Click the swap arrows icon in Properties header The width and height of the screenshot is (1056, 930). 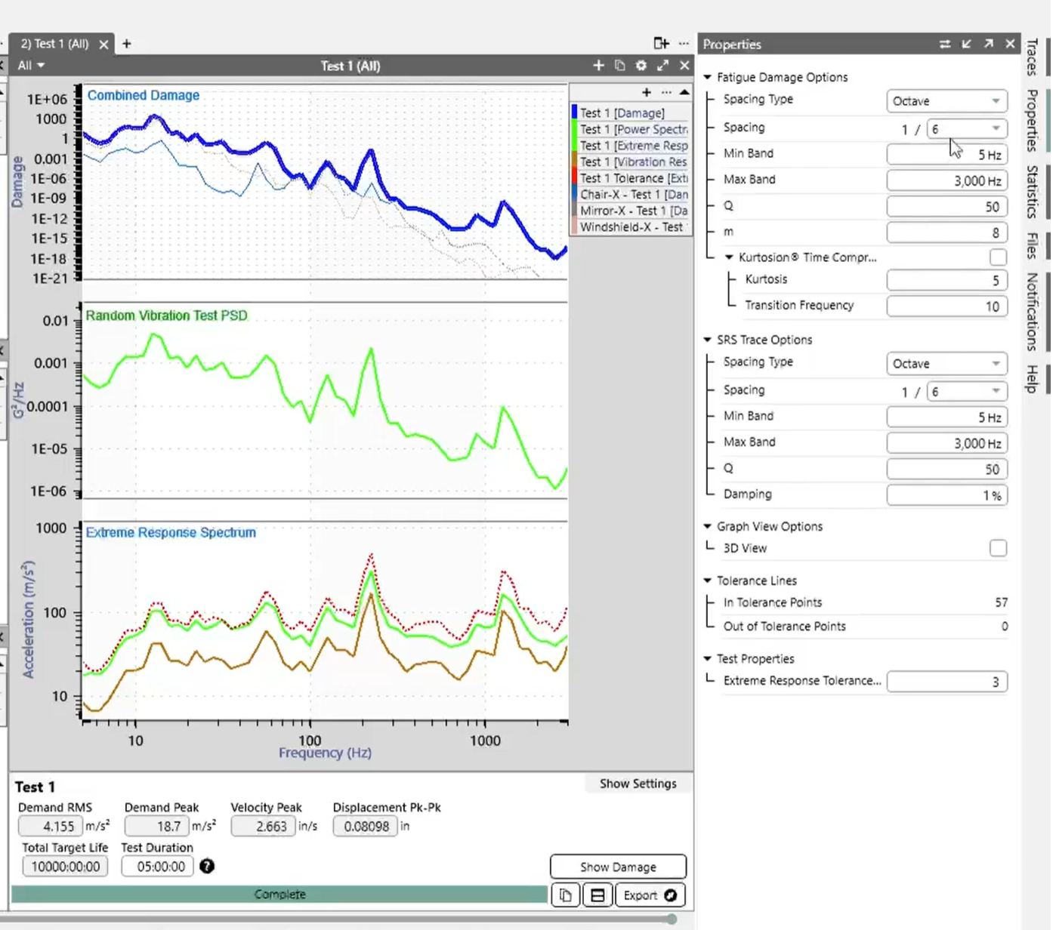point(944,44)
